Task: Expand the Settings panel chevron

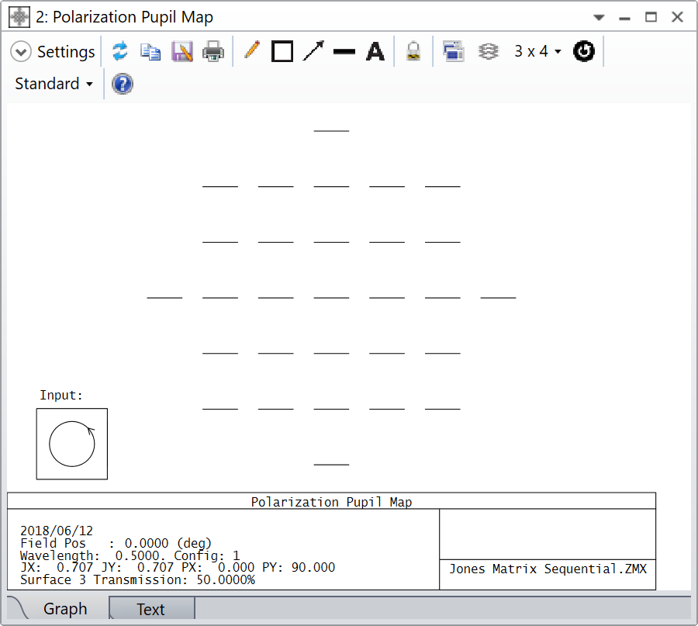Action: coord(21,51)
